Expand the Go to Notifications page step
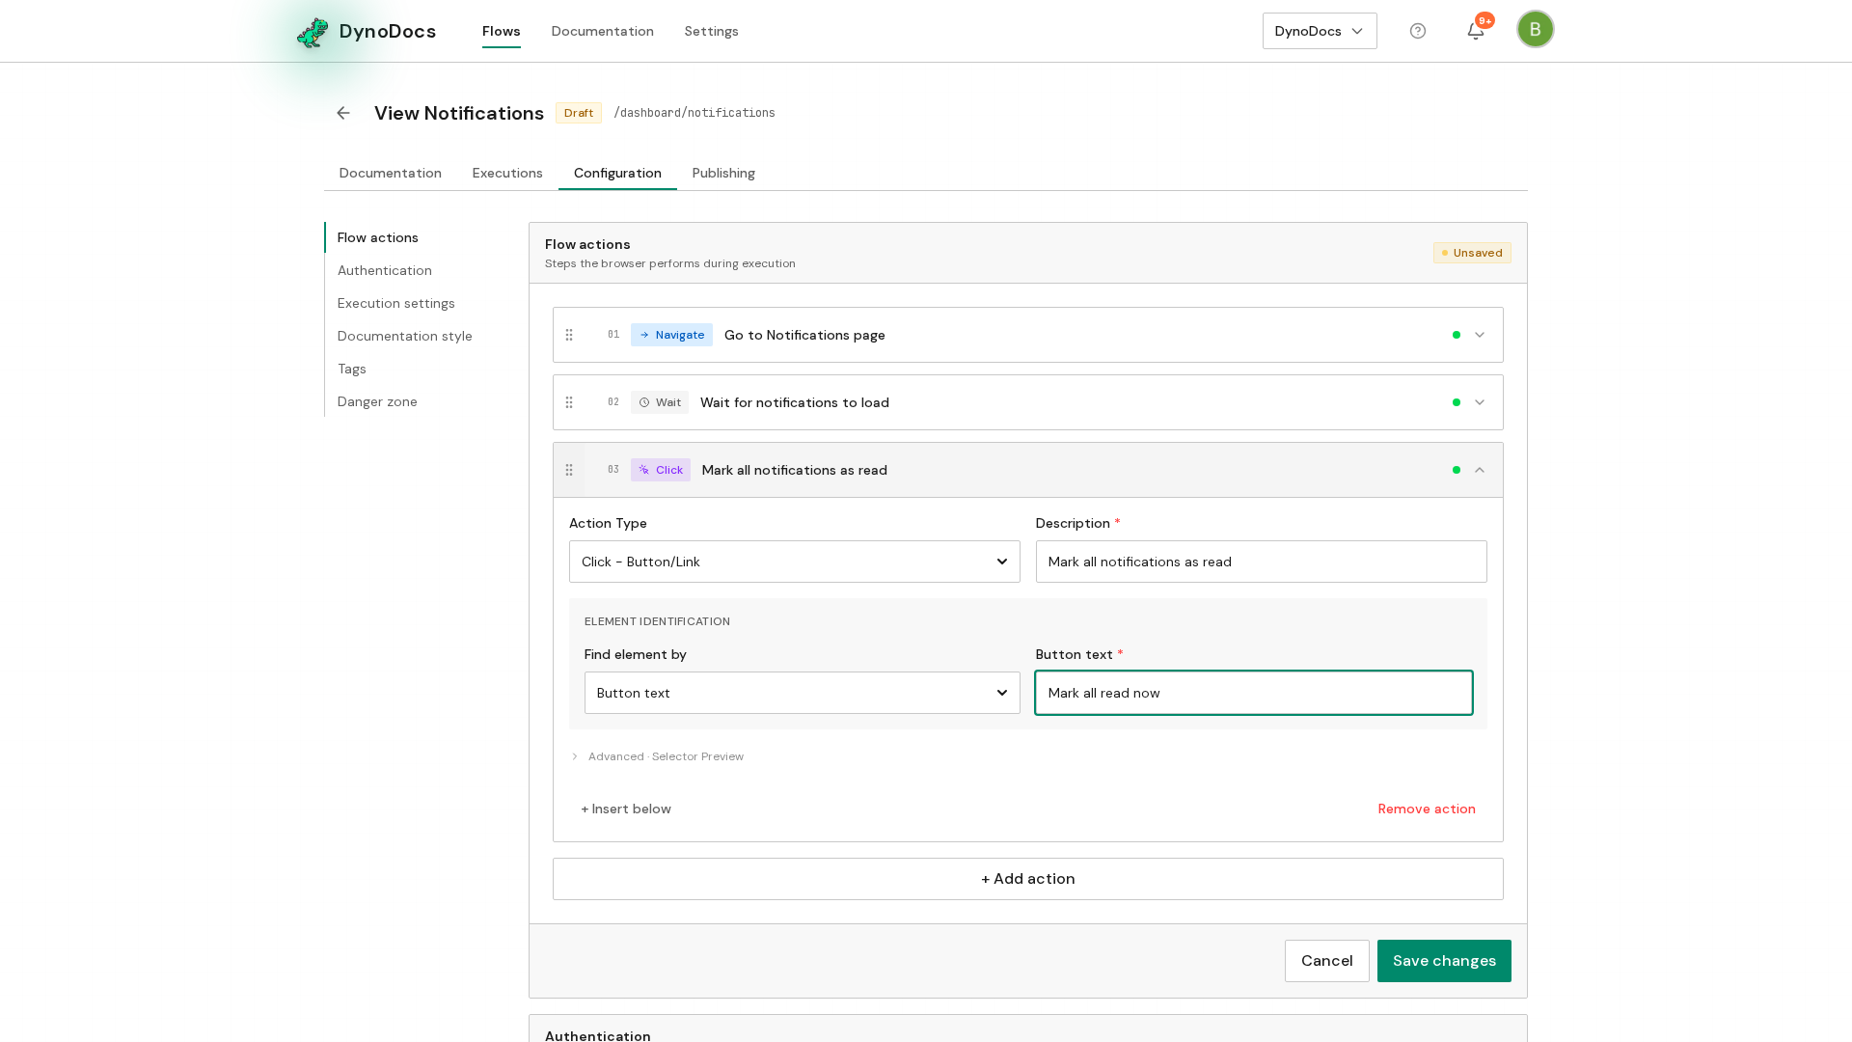The width and height of the screenshot is (1852, 1042). 1480,335
